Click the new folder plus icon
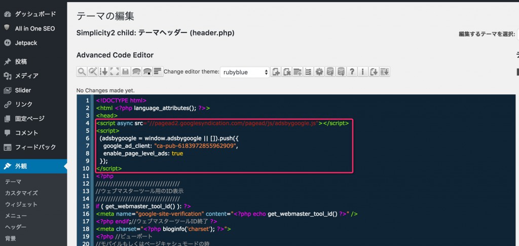 point(298,72)
